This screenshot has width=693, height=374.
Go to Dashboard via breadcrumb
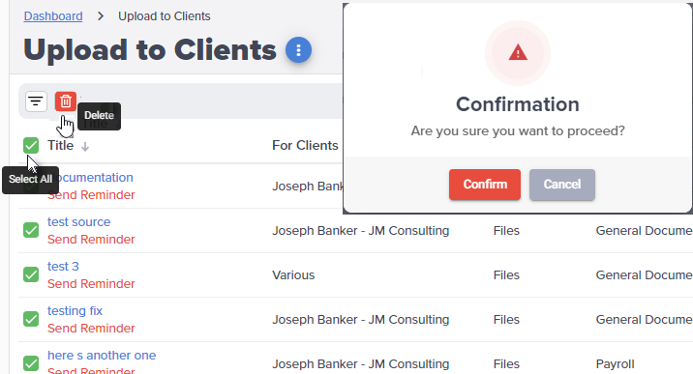coord(53,16)
